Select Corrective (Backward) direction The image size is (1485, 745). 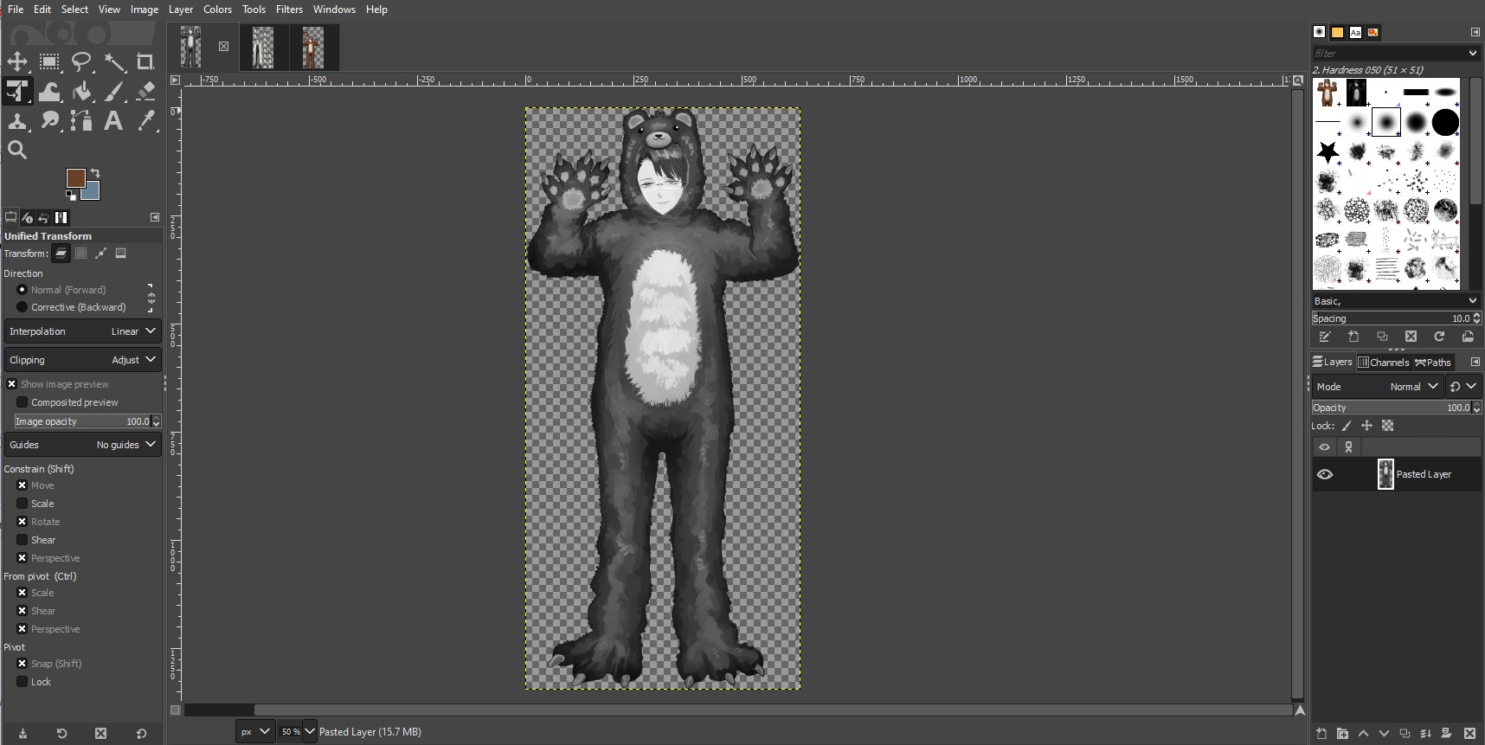pos(22,307)
